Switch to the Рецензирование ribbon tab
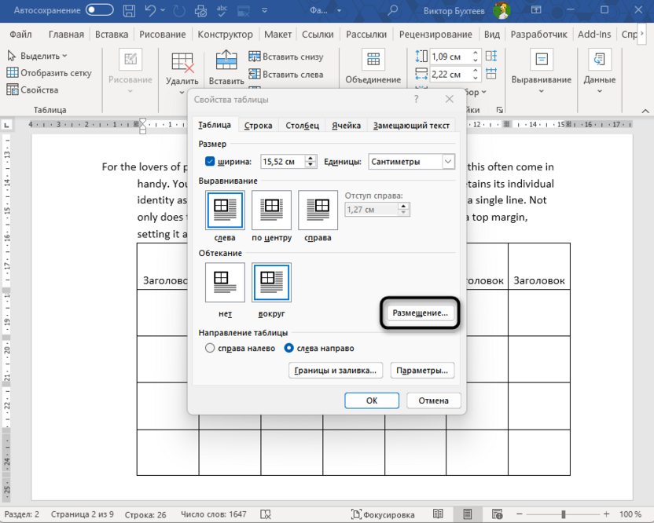The width and height of the screenshot is (654, 523). 435,35
